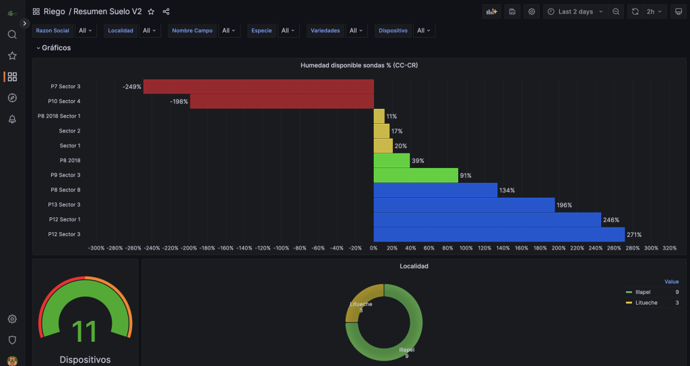The image size is (690, 366).
Task: Share dashboard using share icon
Action: point(166,11)
